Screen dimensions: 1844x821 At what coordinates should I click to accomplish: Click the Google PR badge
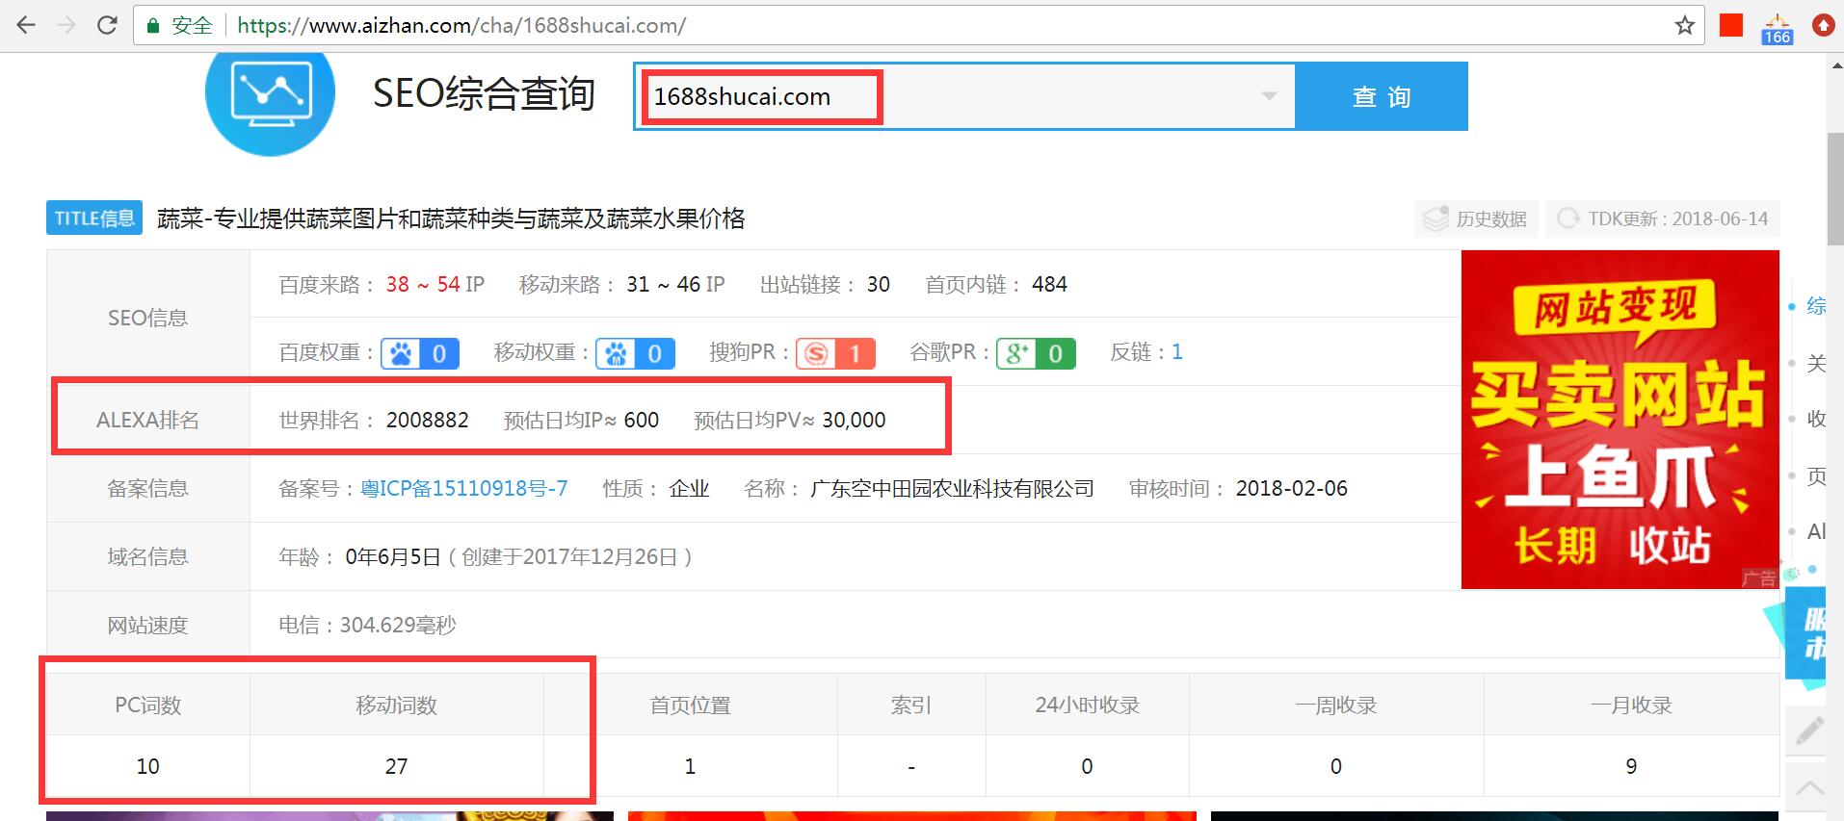coord(1036,353)
